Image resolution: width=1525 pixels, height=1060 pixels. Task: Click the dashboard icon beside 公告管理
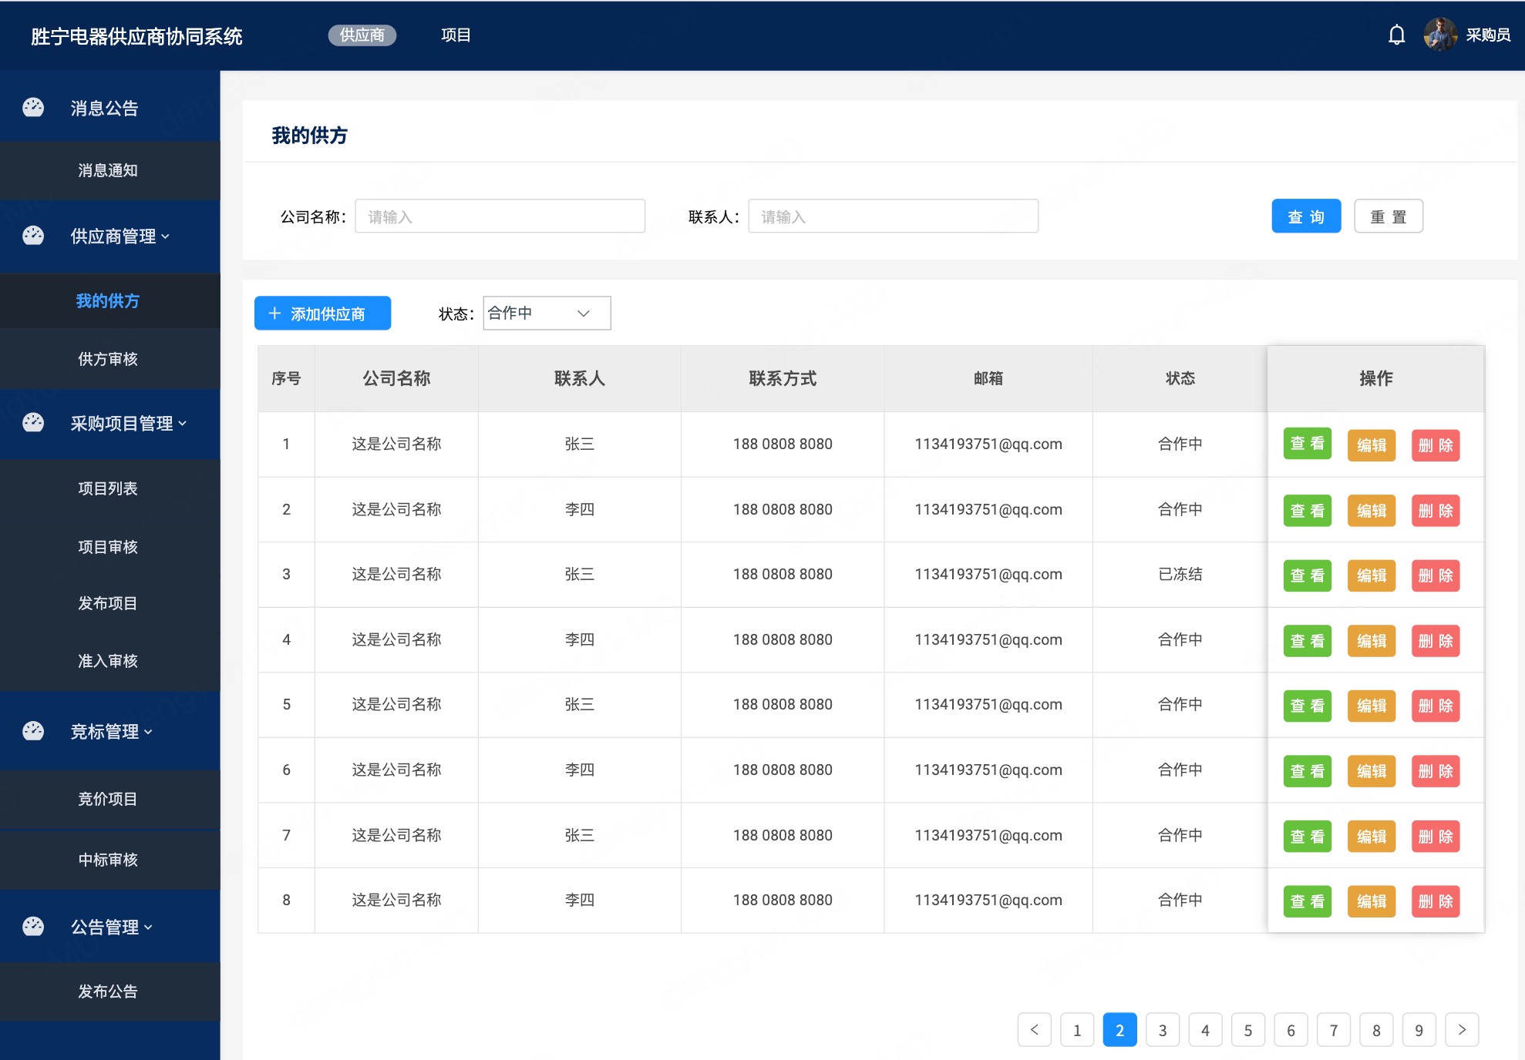33,927
